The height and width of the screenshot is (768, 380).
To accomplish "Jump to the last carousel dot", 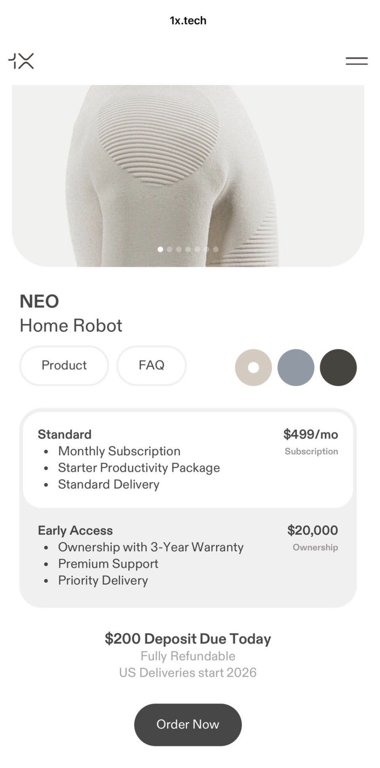I will click(x=216, y=249).
